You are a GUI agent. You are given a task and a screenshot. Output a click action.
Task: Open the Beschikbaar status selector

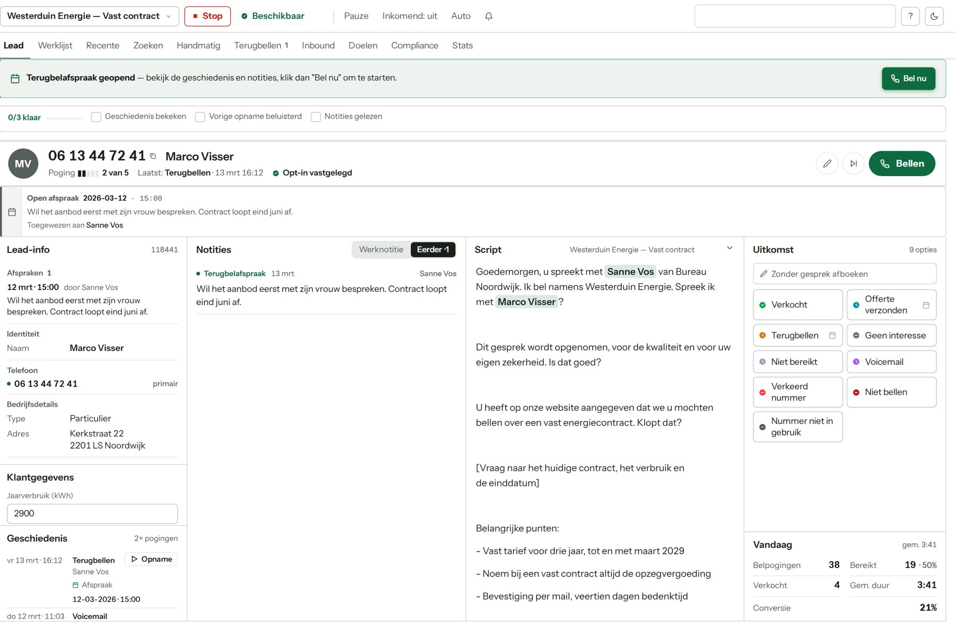point(273,16)
